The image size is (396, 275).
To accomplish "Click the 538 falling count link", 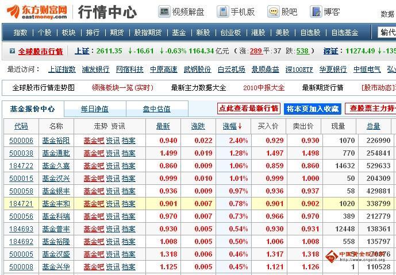I will click(302, 51).
